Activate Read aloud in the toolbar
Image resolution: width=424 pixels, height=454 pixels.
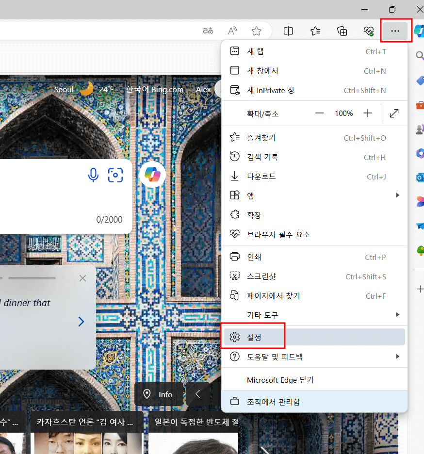(x=232, y=31)
